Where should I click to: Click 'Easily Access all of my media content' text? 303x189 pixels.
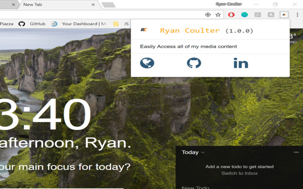tap(188, 46)
